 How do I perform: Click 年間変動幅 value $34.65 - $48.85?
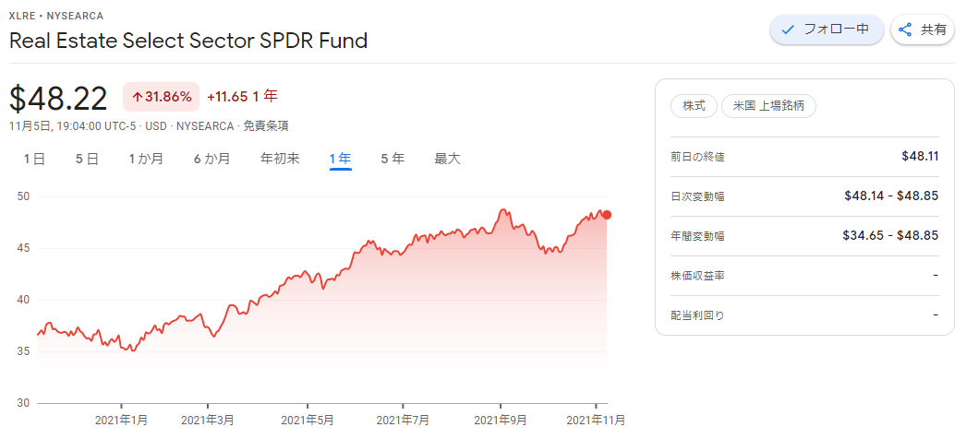(x=891, y=235)
